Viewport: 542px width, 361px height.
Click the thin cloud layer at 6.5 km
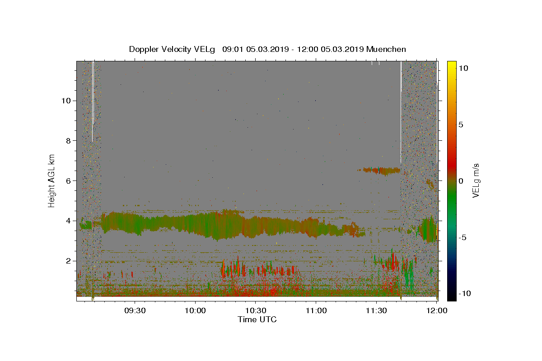point(379,171)
